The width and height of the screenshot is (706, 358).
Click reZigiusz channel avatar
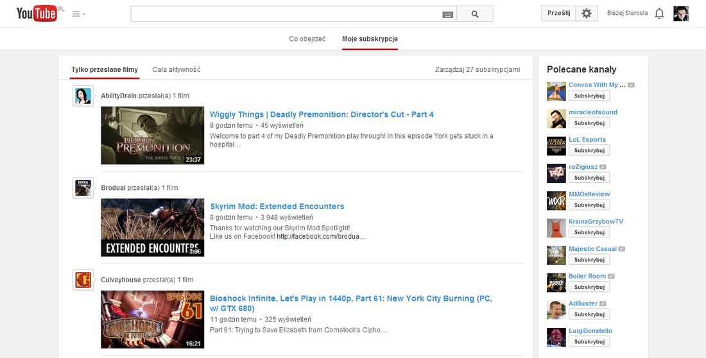[556, 173]
